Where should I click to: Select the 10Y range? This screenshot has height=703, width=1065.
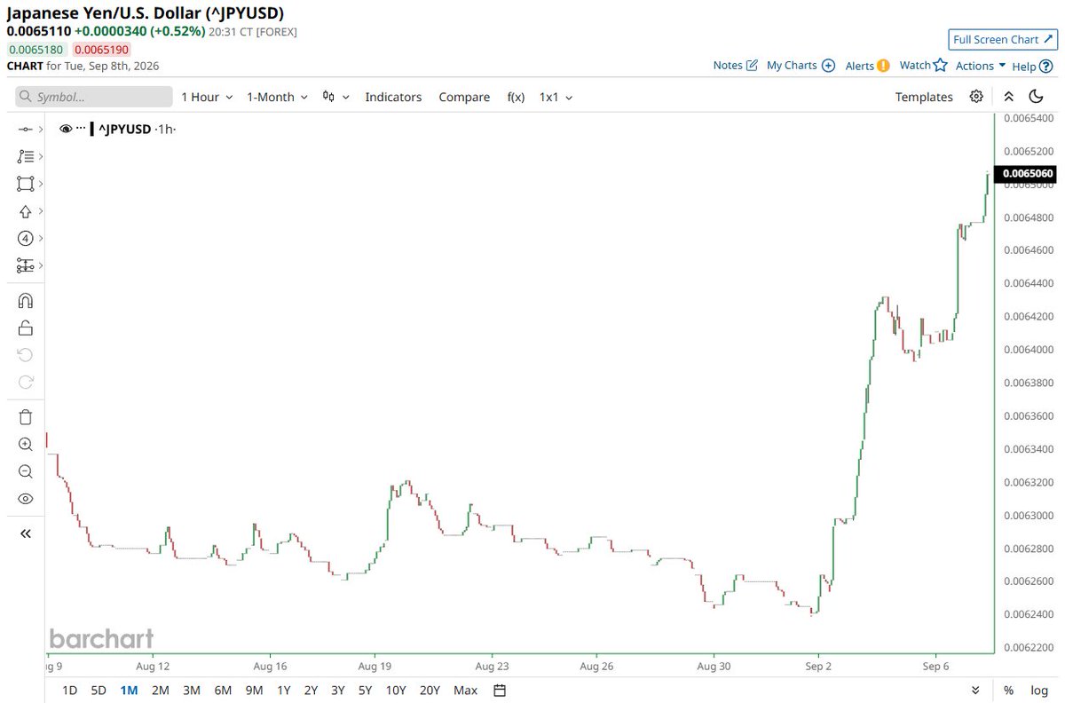click(x=396, y=690)
